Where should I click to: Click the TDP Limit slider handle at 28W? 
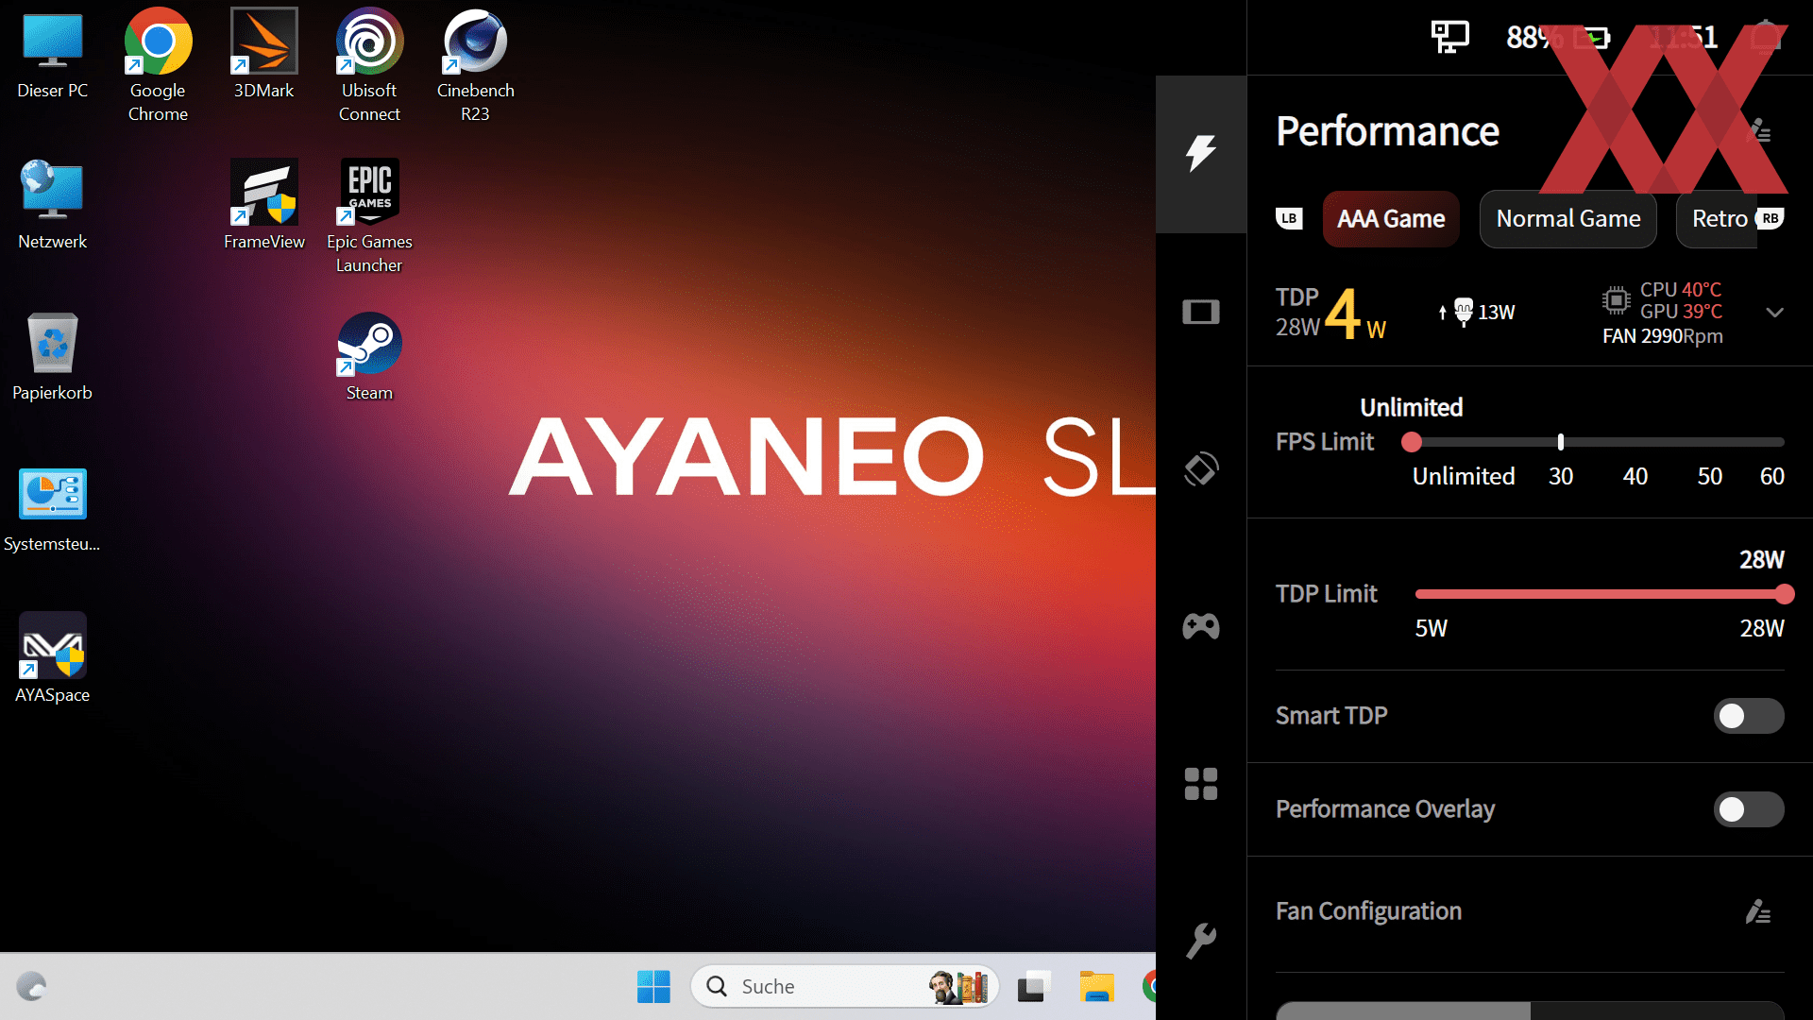[x=1784, y=594]
